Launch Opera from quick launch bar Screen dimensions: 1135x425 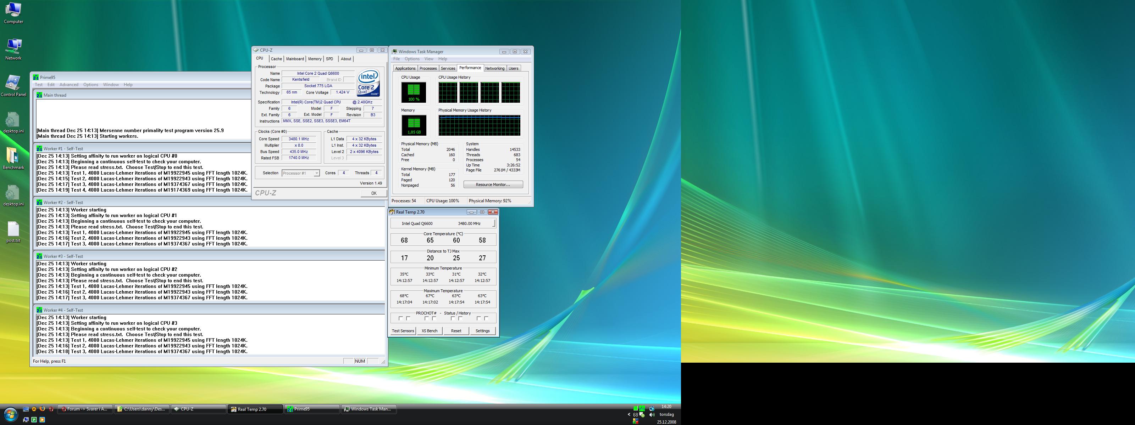click(51, 409)
